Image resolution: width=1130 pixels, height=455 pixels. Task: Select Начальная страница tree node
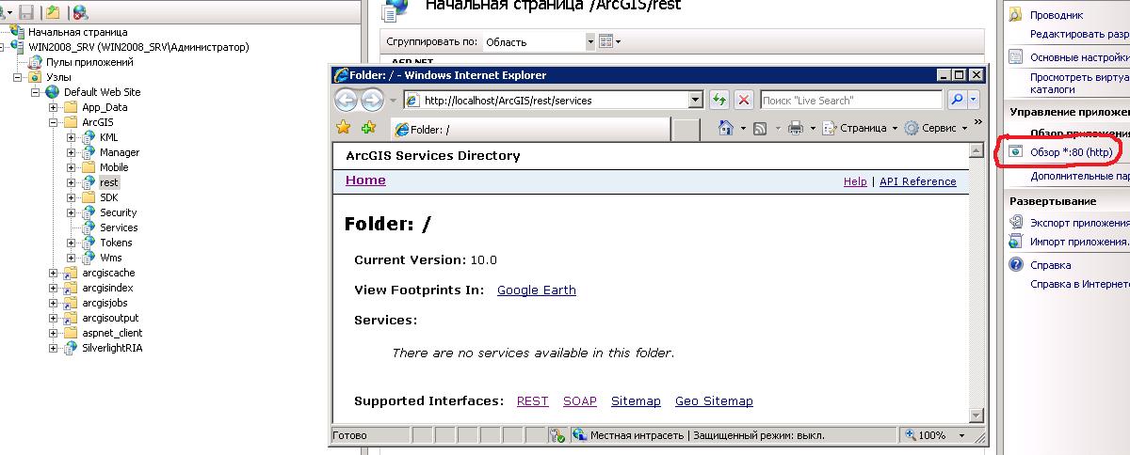tap(77, 32)
